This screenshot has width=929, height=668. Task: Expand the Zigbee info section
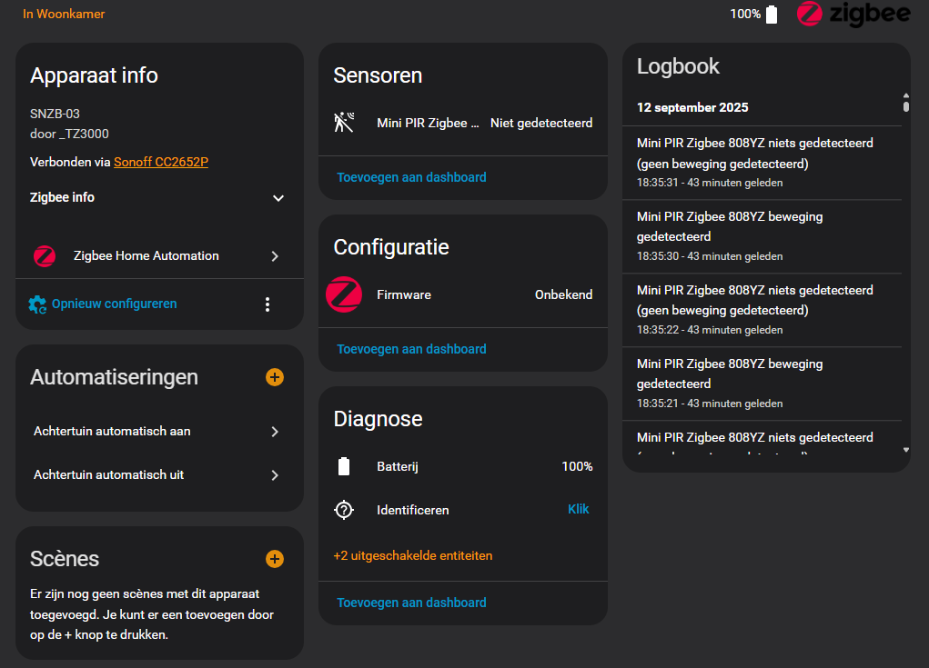tap(278, 197)
